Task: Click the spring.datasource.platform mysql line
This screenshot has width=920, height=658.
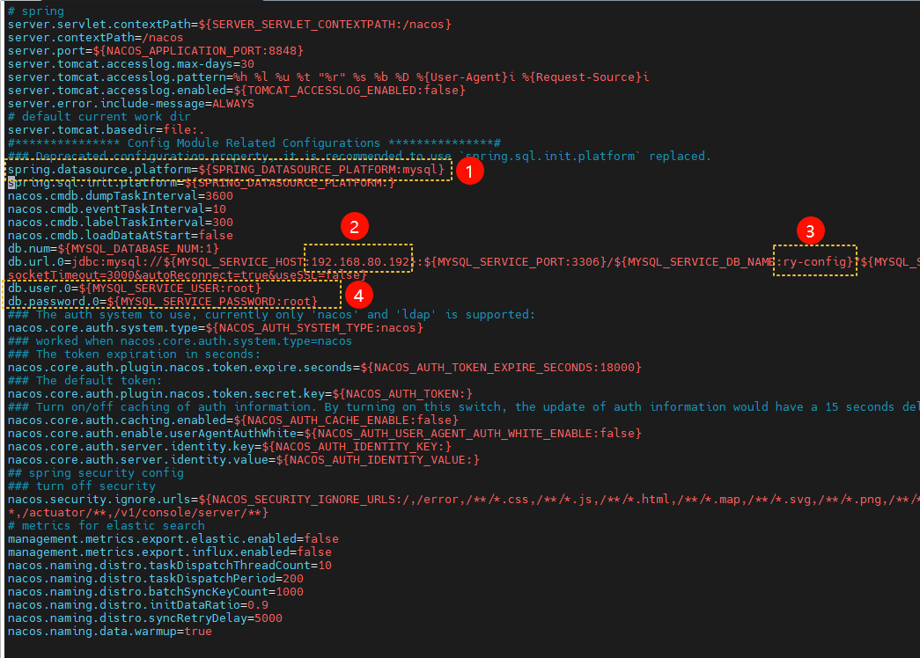Action: (x=226, y=170)
